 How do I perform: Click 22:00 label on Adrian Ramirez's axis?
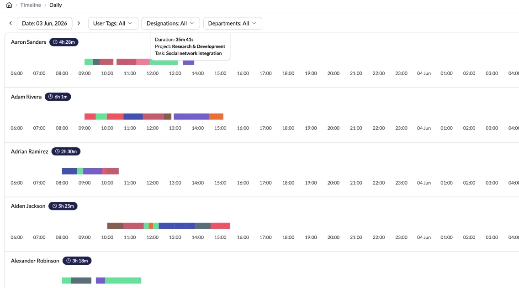[x=379, y=183]
